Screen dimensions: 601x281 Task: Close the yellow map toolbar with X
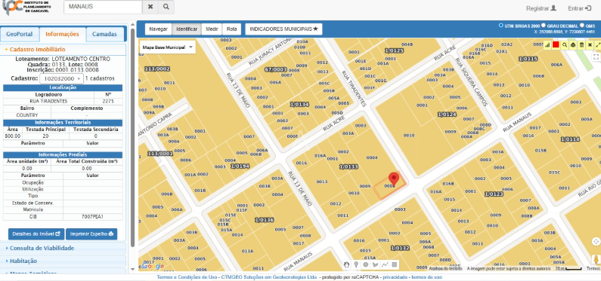(590, 44)
